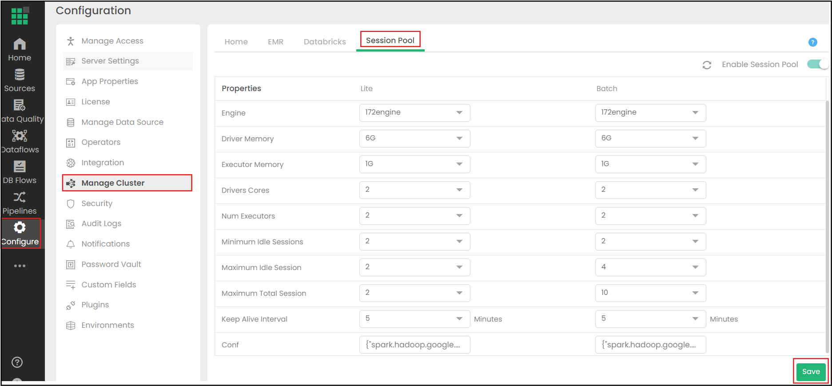Viewport: 832px width, 386px height.
Task: Click the Lite Conf input field
Action: (x=414, y=345)
